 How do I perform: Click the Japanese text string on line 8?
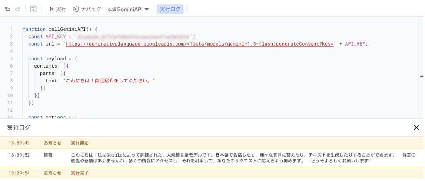[109, 81]
